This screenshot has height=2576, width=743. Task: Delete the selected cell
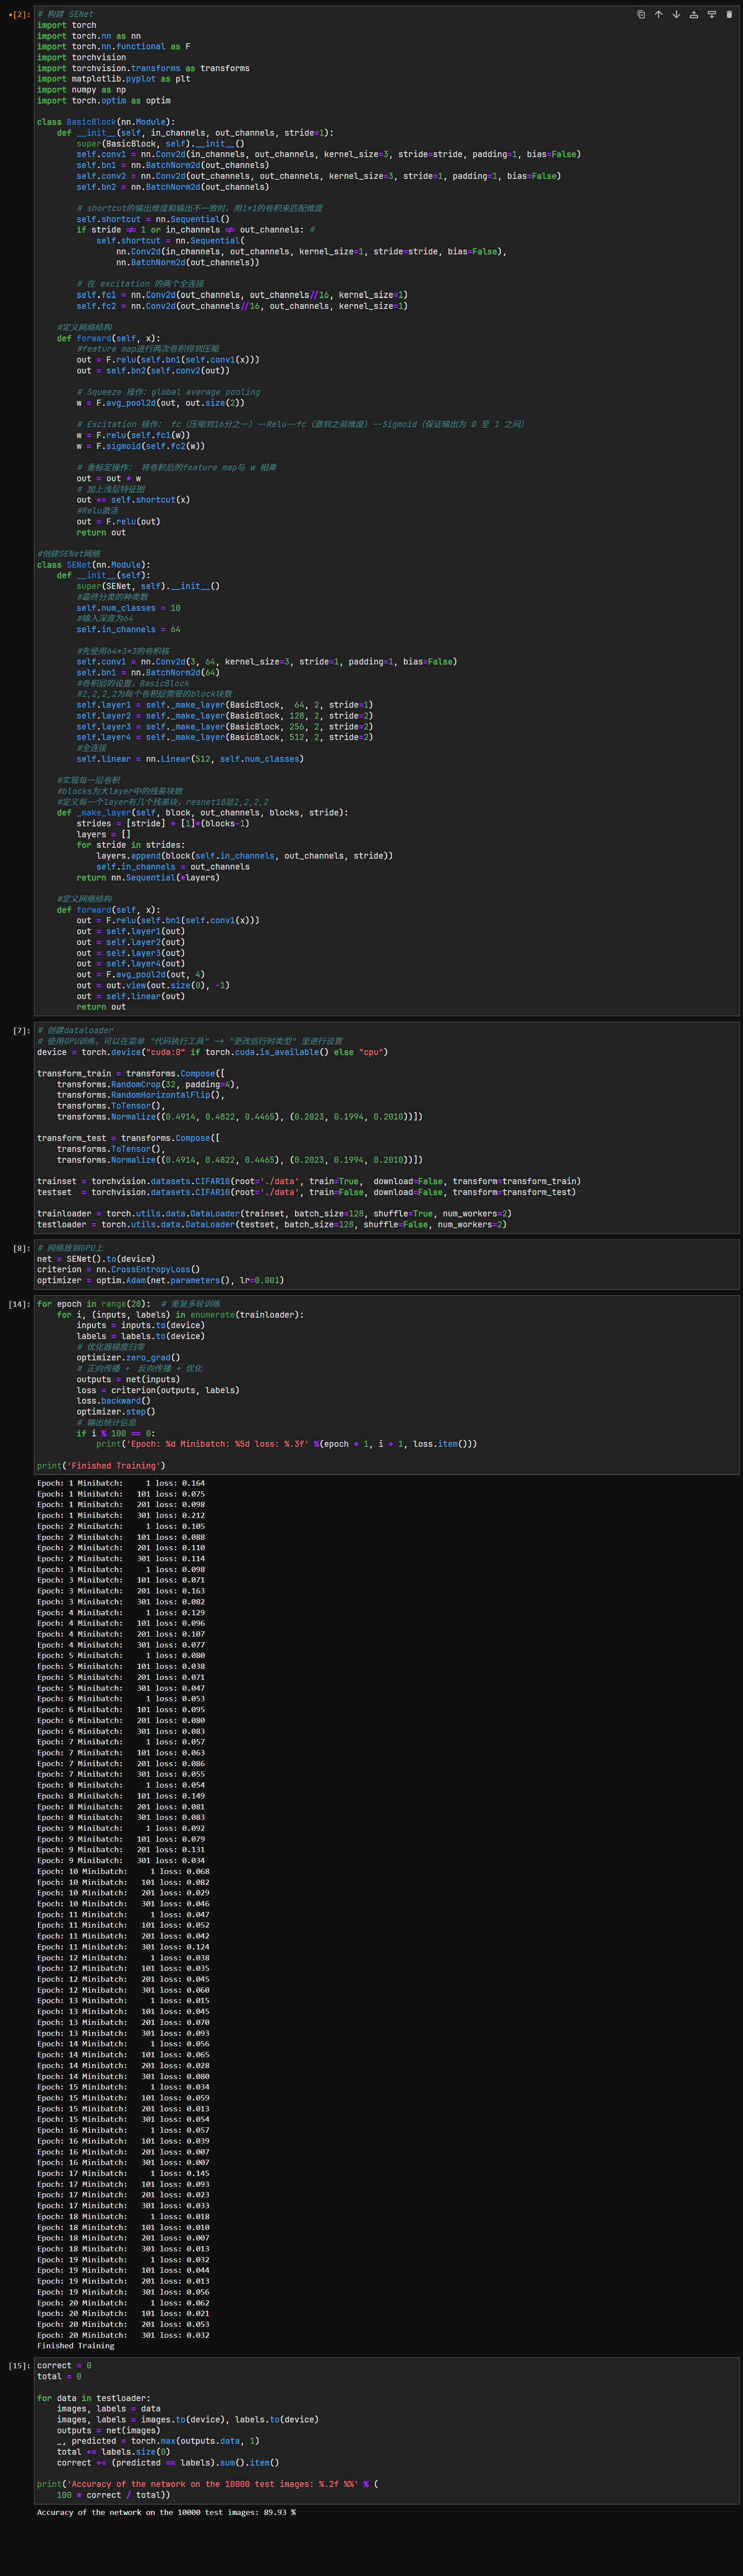pos(728,15)
